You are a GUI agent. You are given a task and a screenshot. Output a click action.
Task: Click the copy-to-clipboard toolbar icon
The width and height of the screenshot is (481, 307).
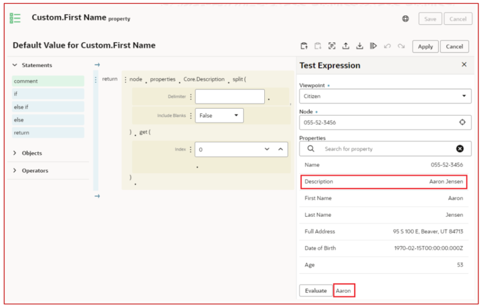tap(318, 46)
